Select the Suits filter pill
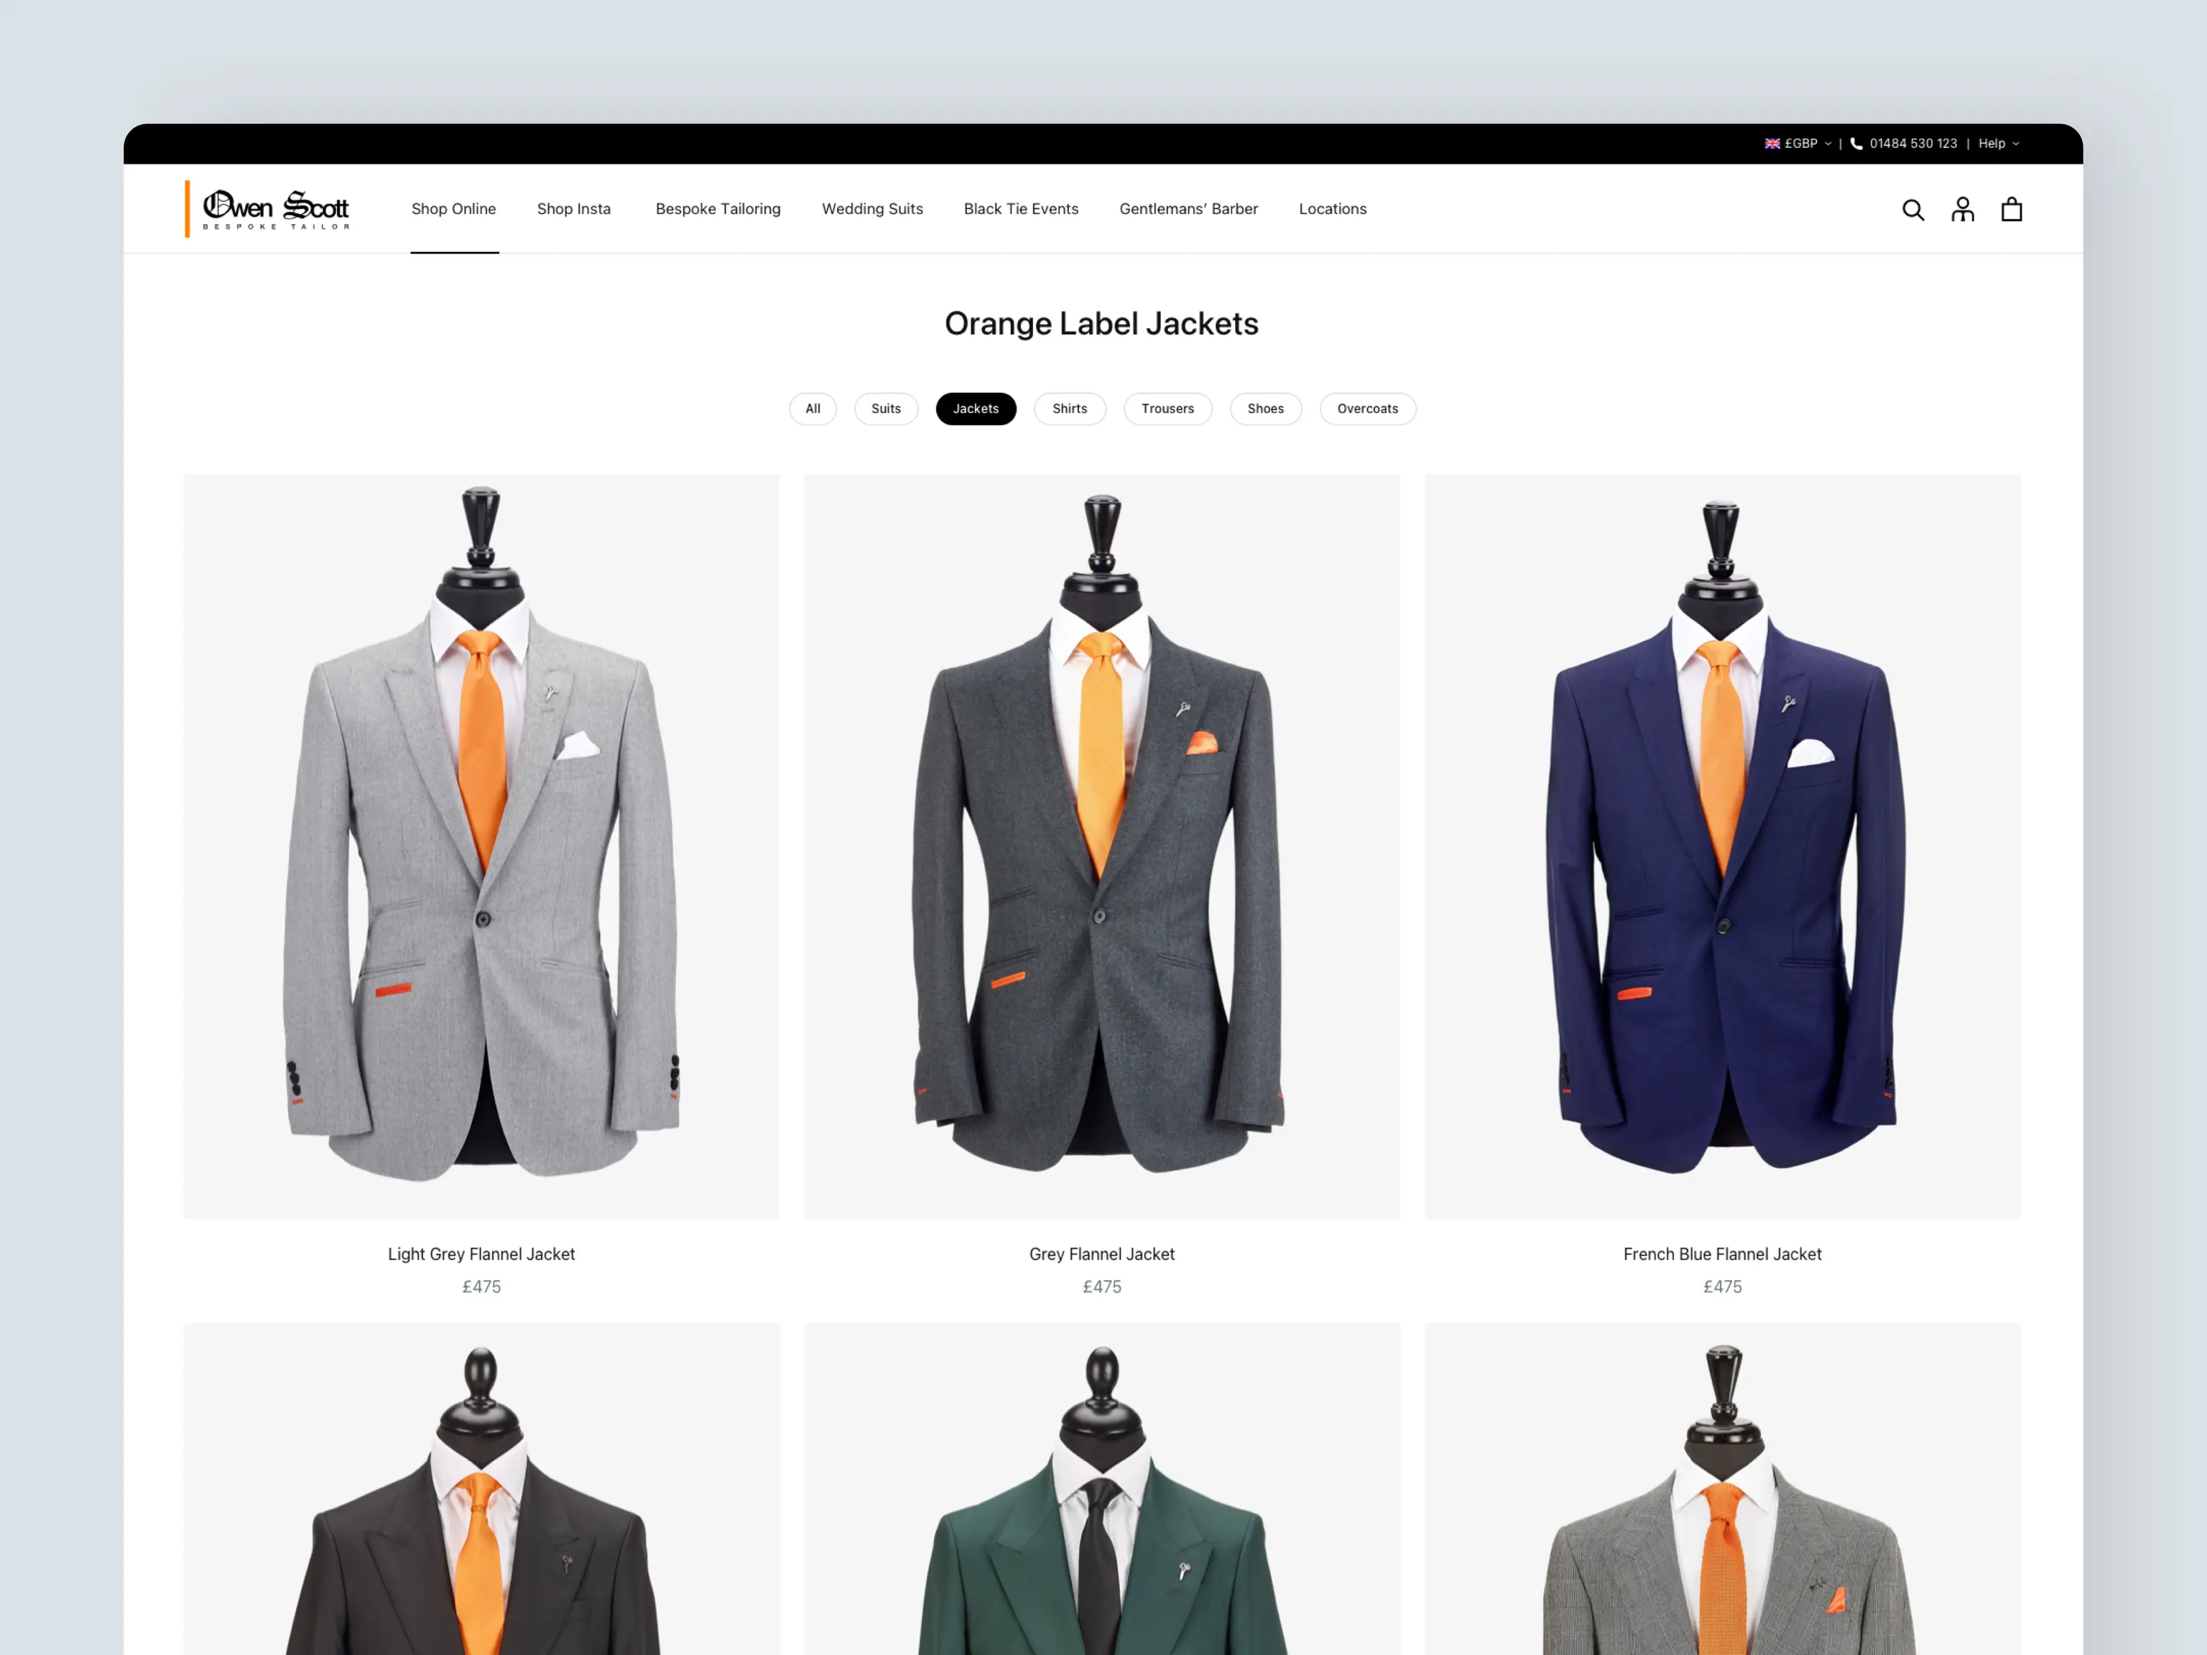Screen dimensions: 2207x1655 [x=886, y=409]
